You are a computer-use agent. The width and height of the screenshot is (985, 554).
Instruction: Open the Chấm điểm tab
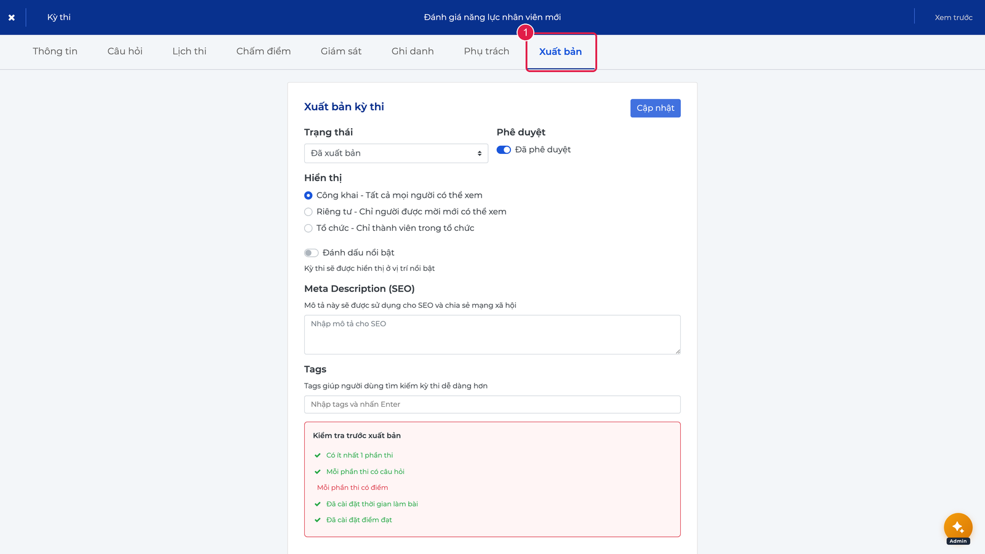pos(263,51)
